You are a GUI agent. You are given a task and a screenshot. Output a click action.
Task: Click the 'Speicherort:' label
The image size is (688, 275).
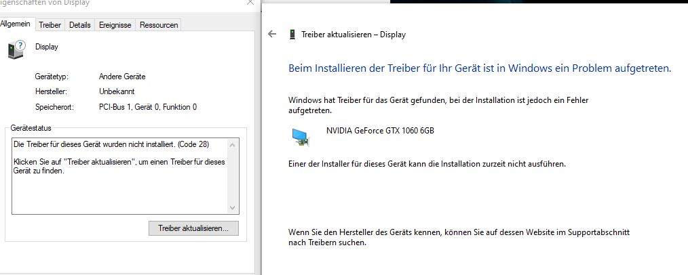pyautogui.click(x=54, y=107)
